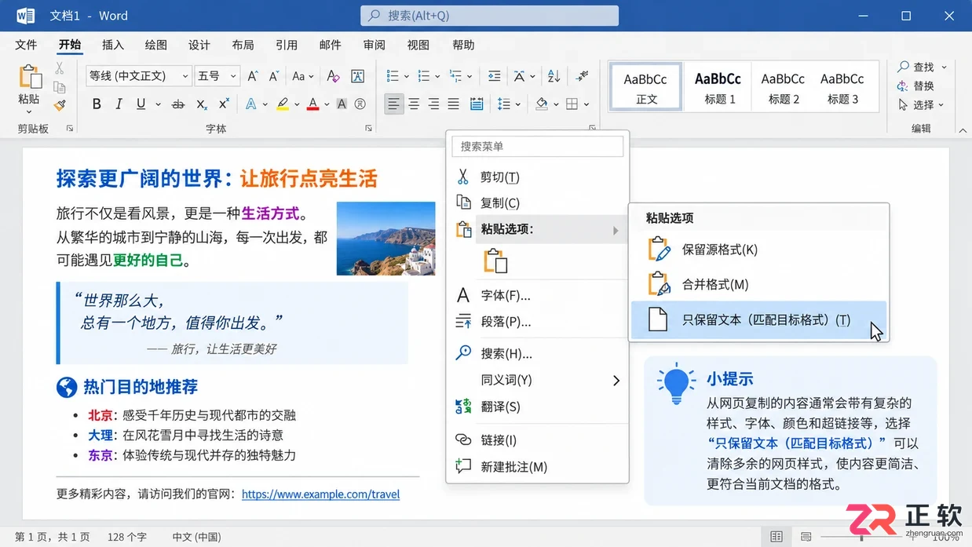Click the paragraph shading paint bucket
Viewport: 972px width, 547px height.
[542, 104]
